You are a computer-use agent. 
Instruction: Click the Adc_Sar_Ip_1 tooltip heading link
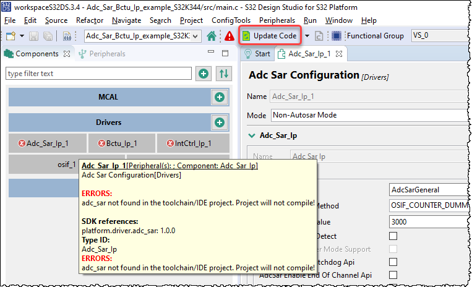tap(169, 166)
